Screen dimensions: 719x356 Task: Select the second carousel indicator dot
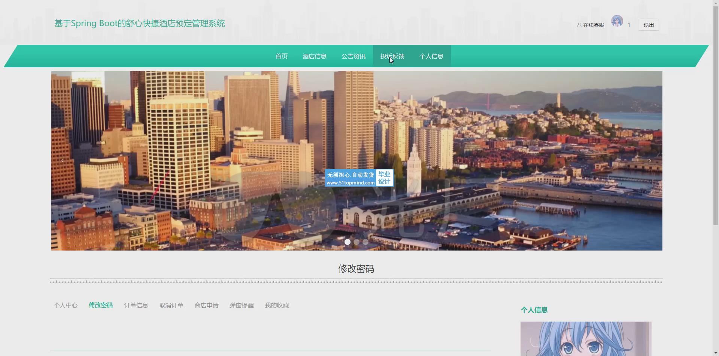357,242
